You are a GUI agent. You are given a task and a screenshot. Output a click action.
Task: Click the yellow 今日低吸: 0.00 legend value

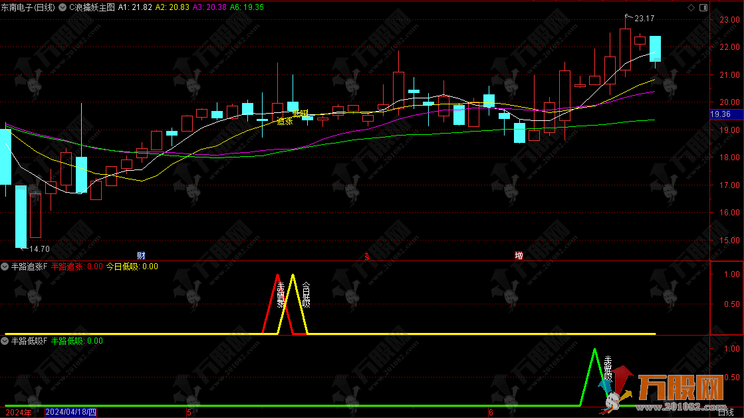[x=132, y=266]
